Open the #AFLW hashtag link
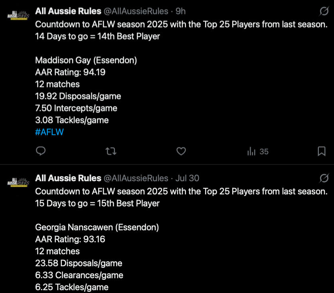This screenshot has width=334, height=293. click(49, 132)
